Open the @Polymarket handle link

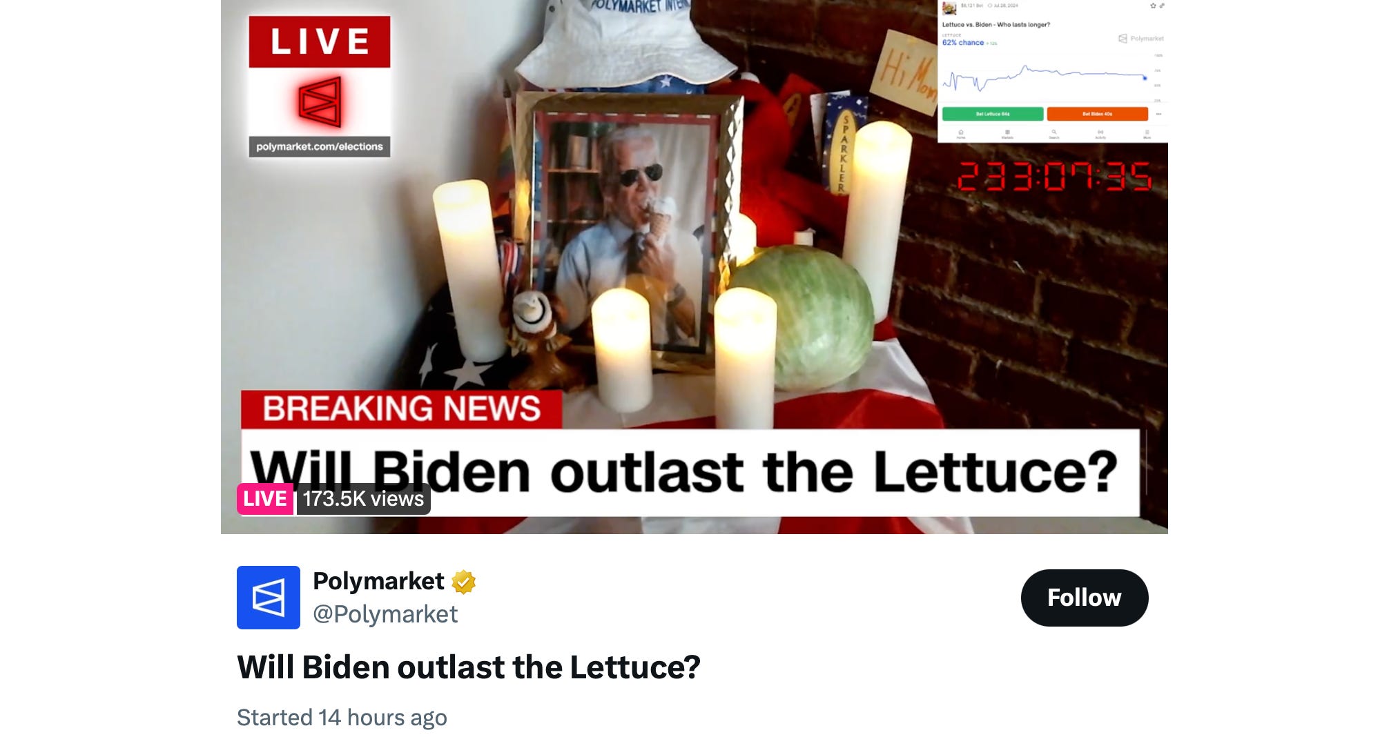tap(385, 614)
